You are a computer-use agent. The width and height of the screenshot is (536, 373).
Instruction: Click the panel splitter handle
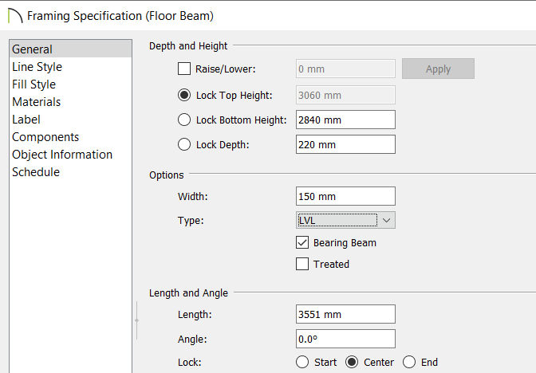[136, 320]
